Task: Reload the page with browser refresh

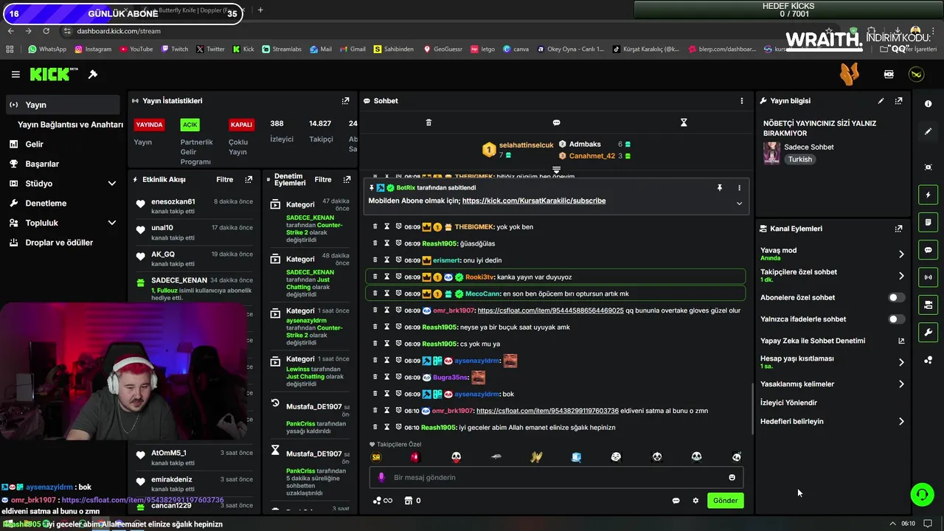Action: 46,31
